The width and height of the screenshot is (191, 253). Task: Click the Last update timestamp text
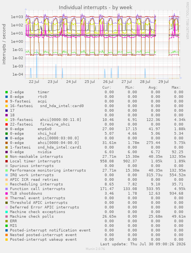(143, 244)
